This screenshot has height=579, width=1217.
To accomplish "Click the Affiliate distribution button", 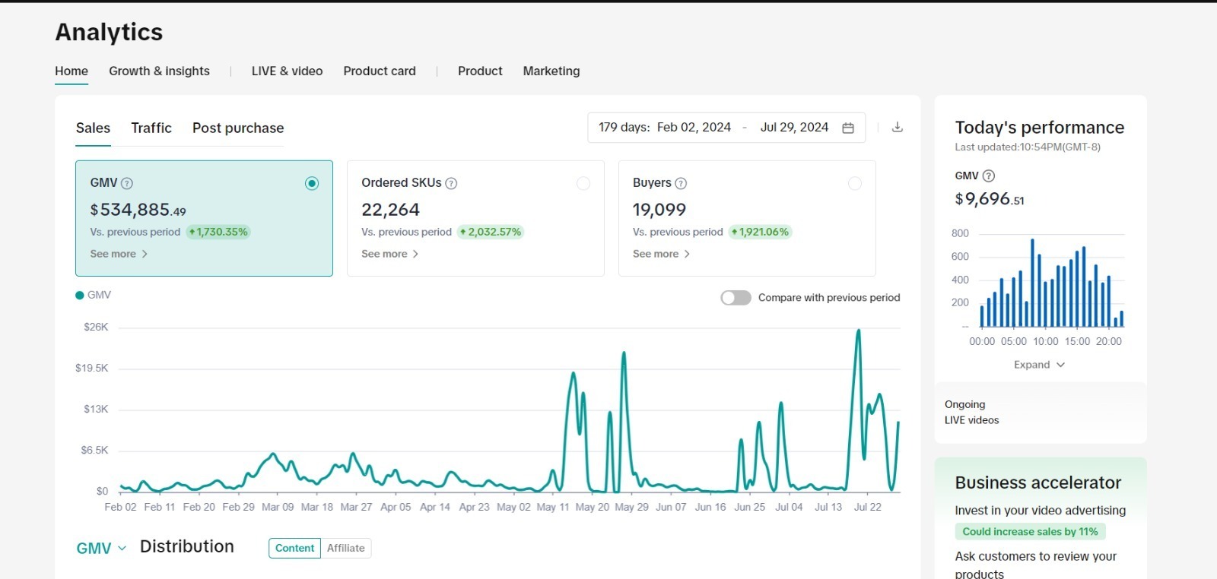I will [346, 548].
